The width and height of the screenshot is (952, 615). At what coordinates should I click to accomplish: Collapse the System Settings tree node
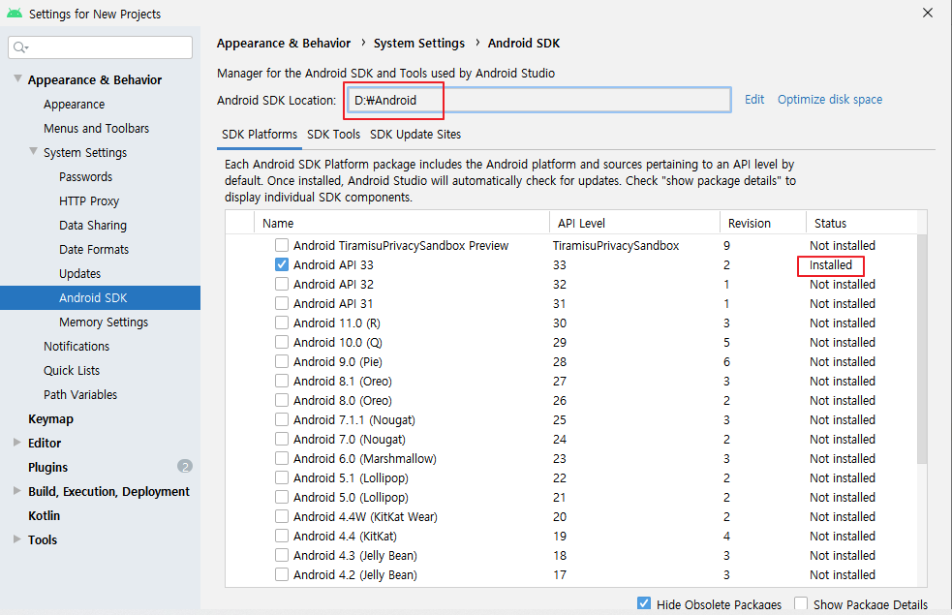click(33, 152)
